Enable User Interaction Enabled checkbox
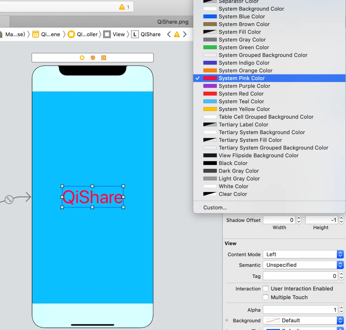Image resolution: width=346 pixels, height=330 pixels. pos(266,289)
